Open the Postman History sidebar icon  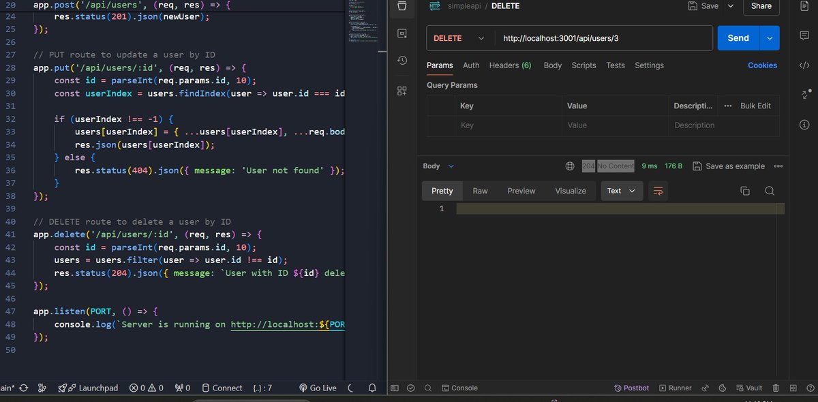coord(402,61)
